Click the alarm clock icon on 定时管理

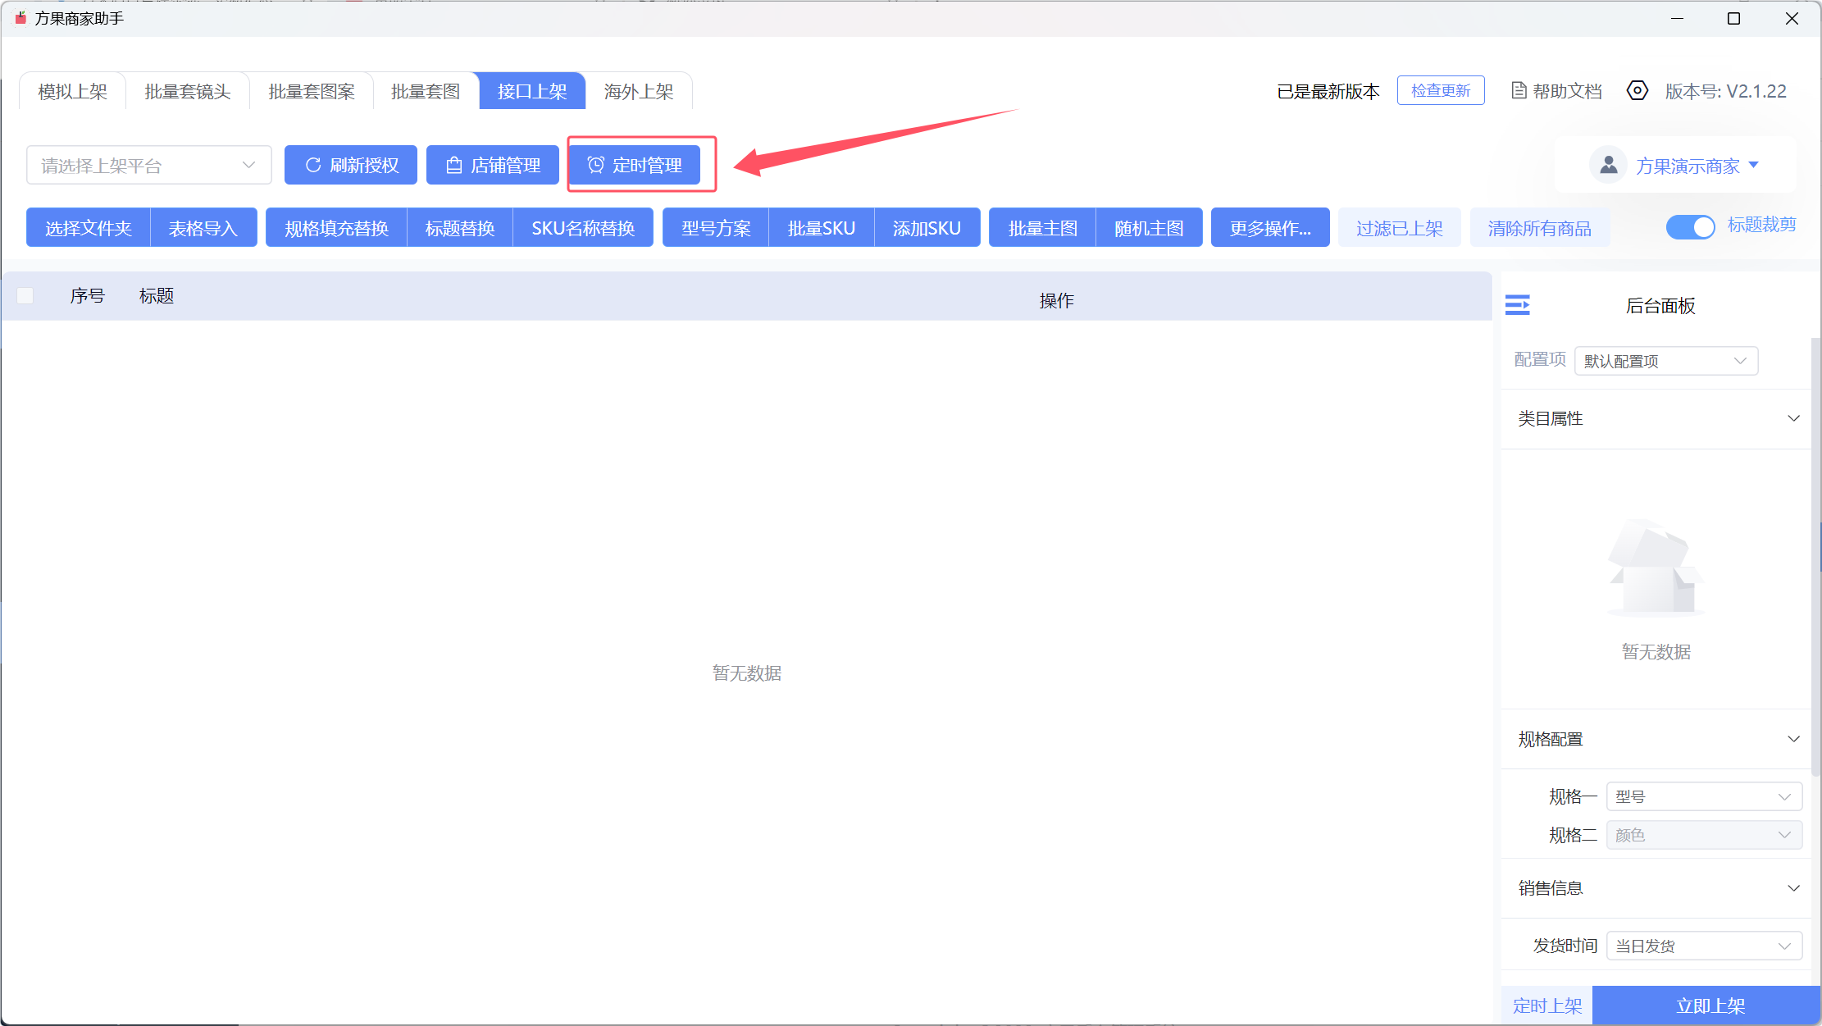click(596, 165)
